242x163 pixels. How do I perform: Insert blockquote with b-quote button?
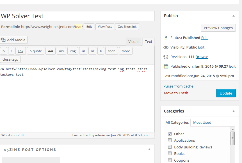[36, 51]
